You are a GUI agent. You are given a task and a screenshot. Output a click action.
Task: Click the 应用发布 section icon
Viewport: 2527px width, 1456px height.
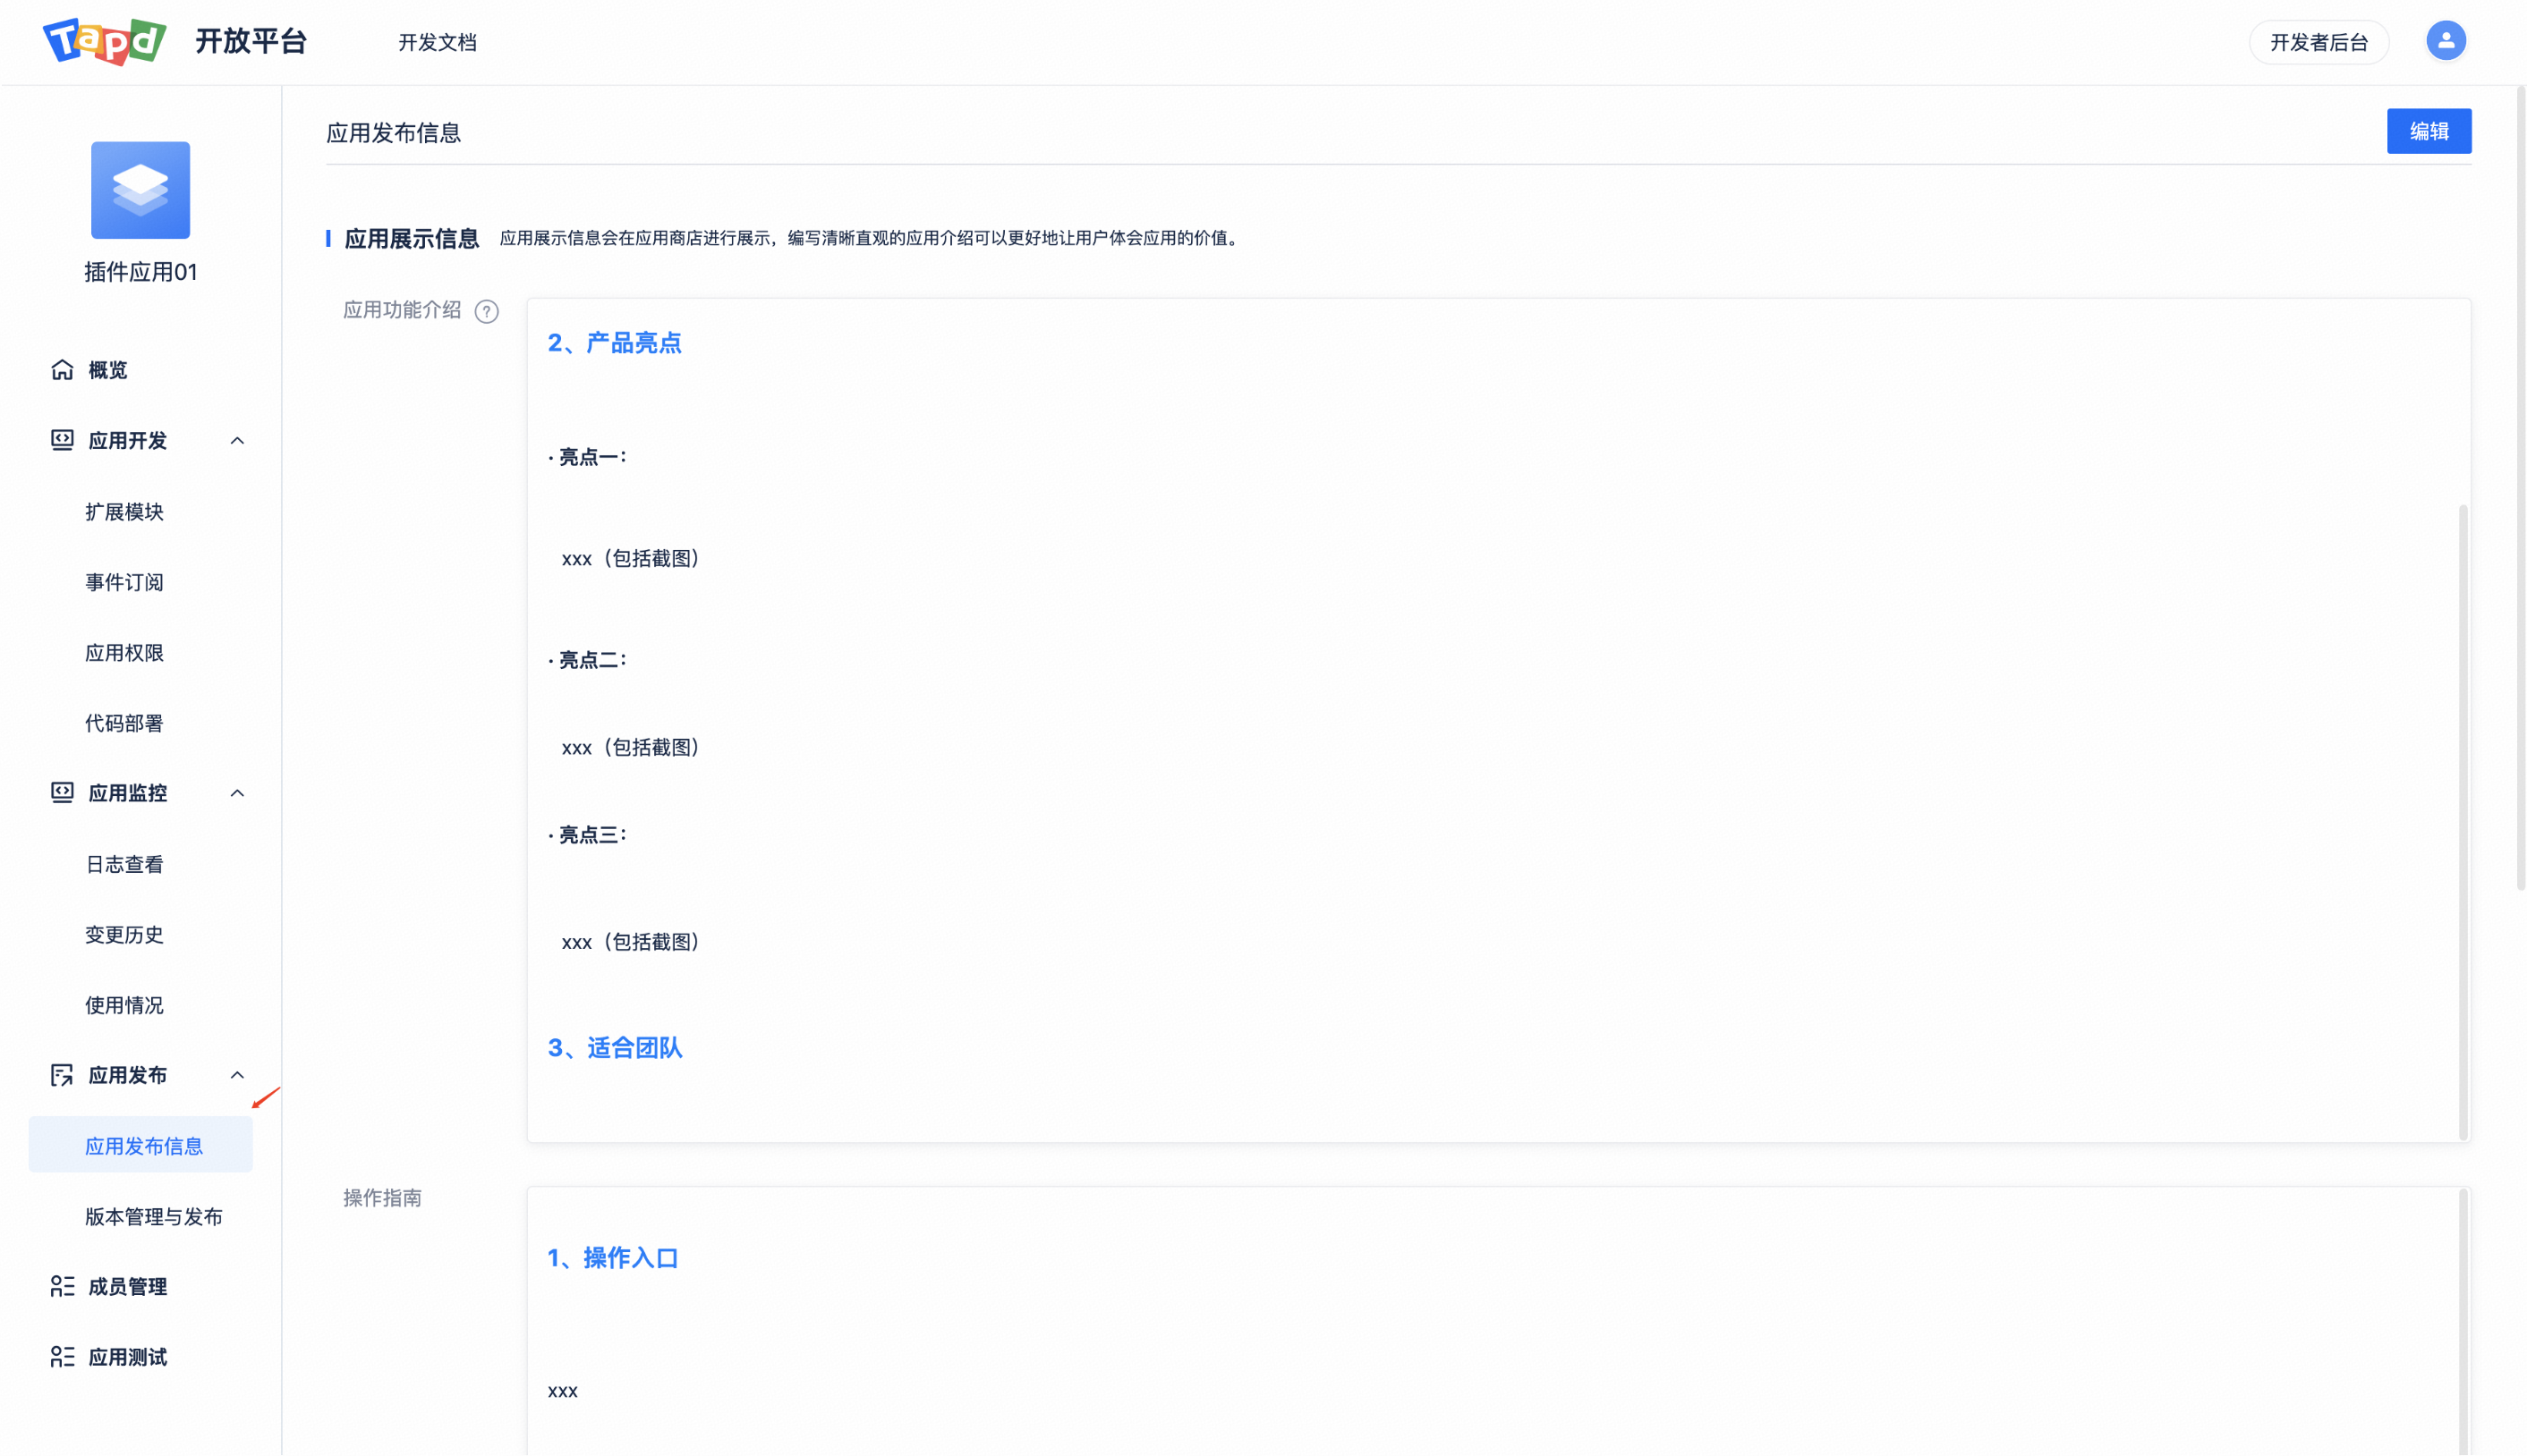62,1075
